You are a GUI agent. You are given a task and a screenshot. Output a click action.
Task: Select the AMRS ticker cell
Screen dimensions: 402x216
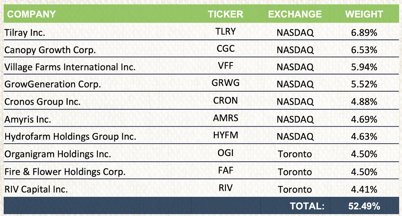225,118
